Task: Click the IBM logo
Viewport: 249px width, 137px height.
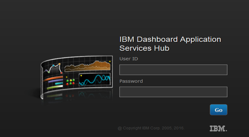Action: click(218, 128)
